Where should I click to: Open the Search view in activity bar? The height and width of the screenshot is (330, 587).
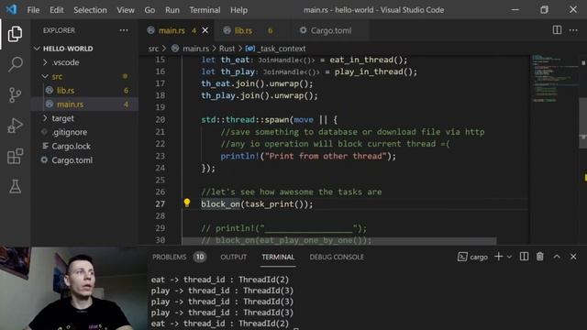(15, 64)
